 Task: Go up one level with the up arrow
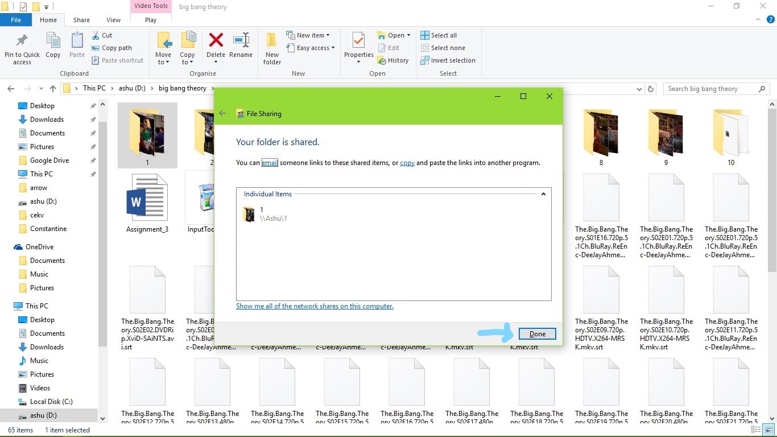click(53, 89)
